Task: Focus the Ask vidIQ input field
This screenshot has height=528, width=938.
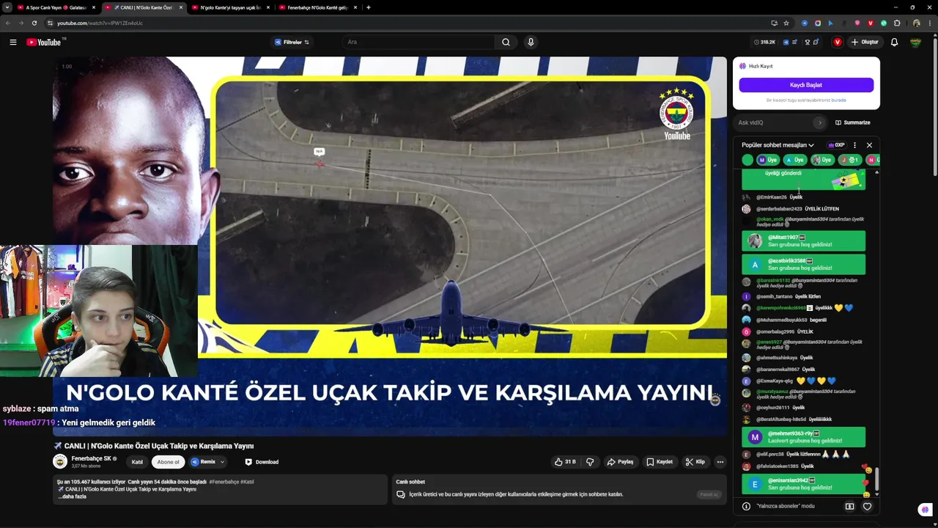Action: pos(773,122)
